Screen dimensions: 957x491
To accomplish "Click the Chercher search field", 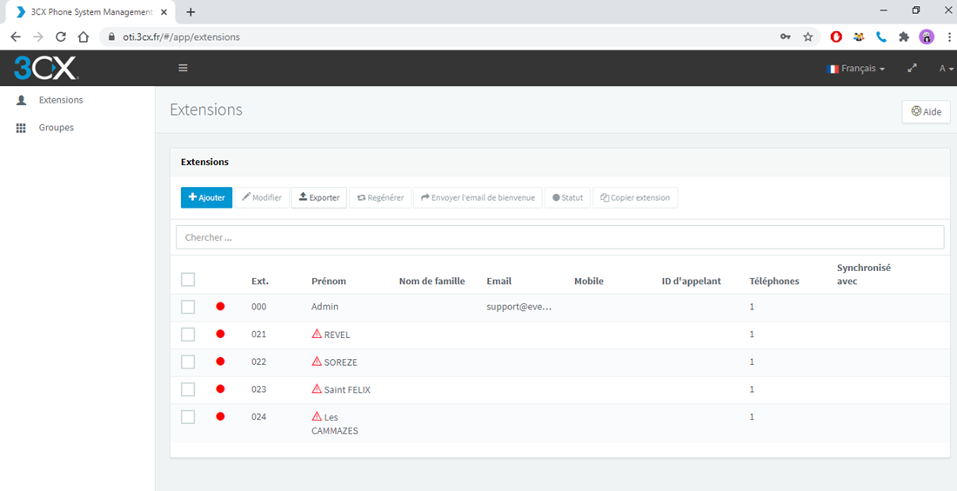I will pos(559,237).
